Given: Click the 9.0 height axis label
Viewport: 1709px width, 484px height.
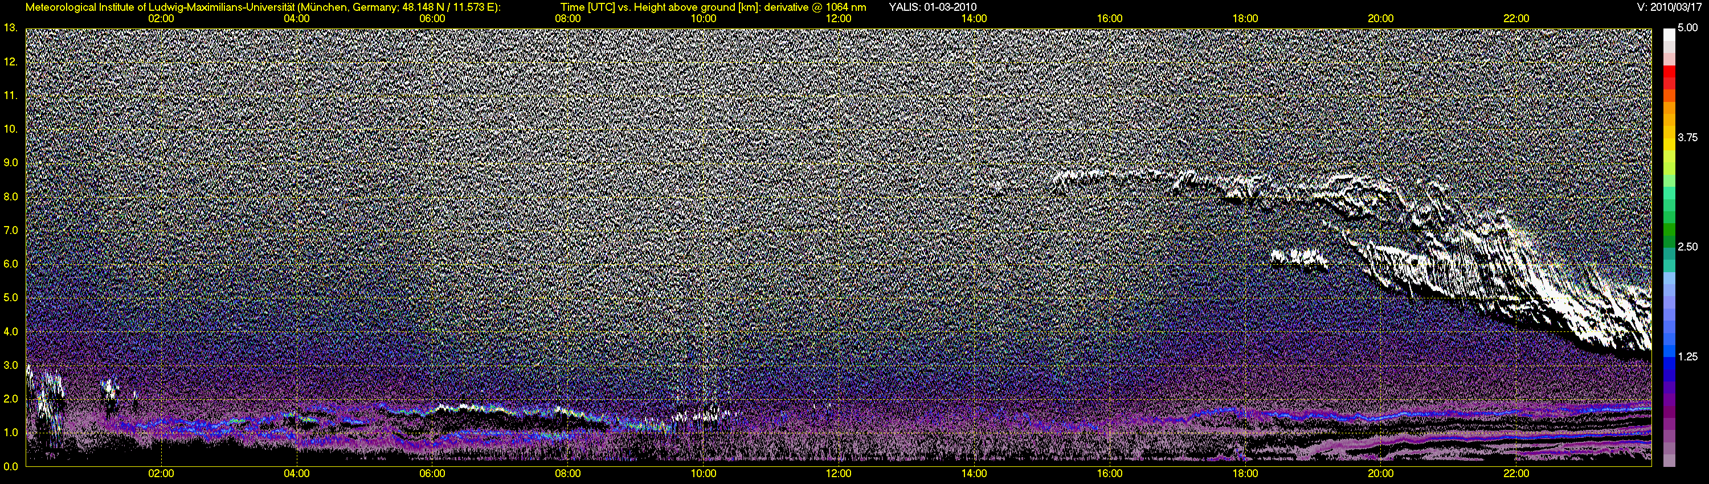Looking at the screenshot, I should tap(11, 162).
